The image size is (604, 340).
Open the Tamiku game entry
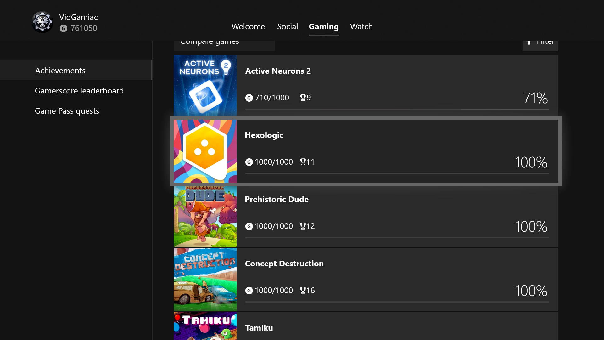point(259,328)
